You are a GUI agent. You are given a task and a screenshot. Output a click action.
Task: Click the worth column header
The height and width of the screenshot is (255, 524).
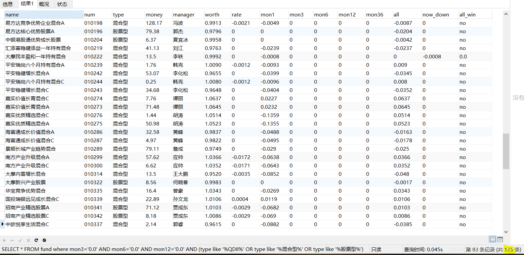[217, 14]
